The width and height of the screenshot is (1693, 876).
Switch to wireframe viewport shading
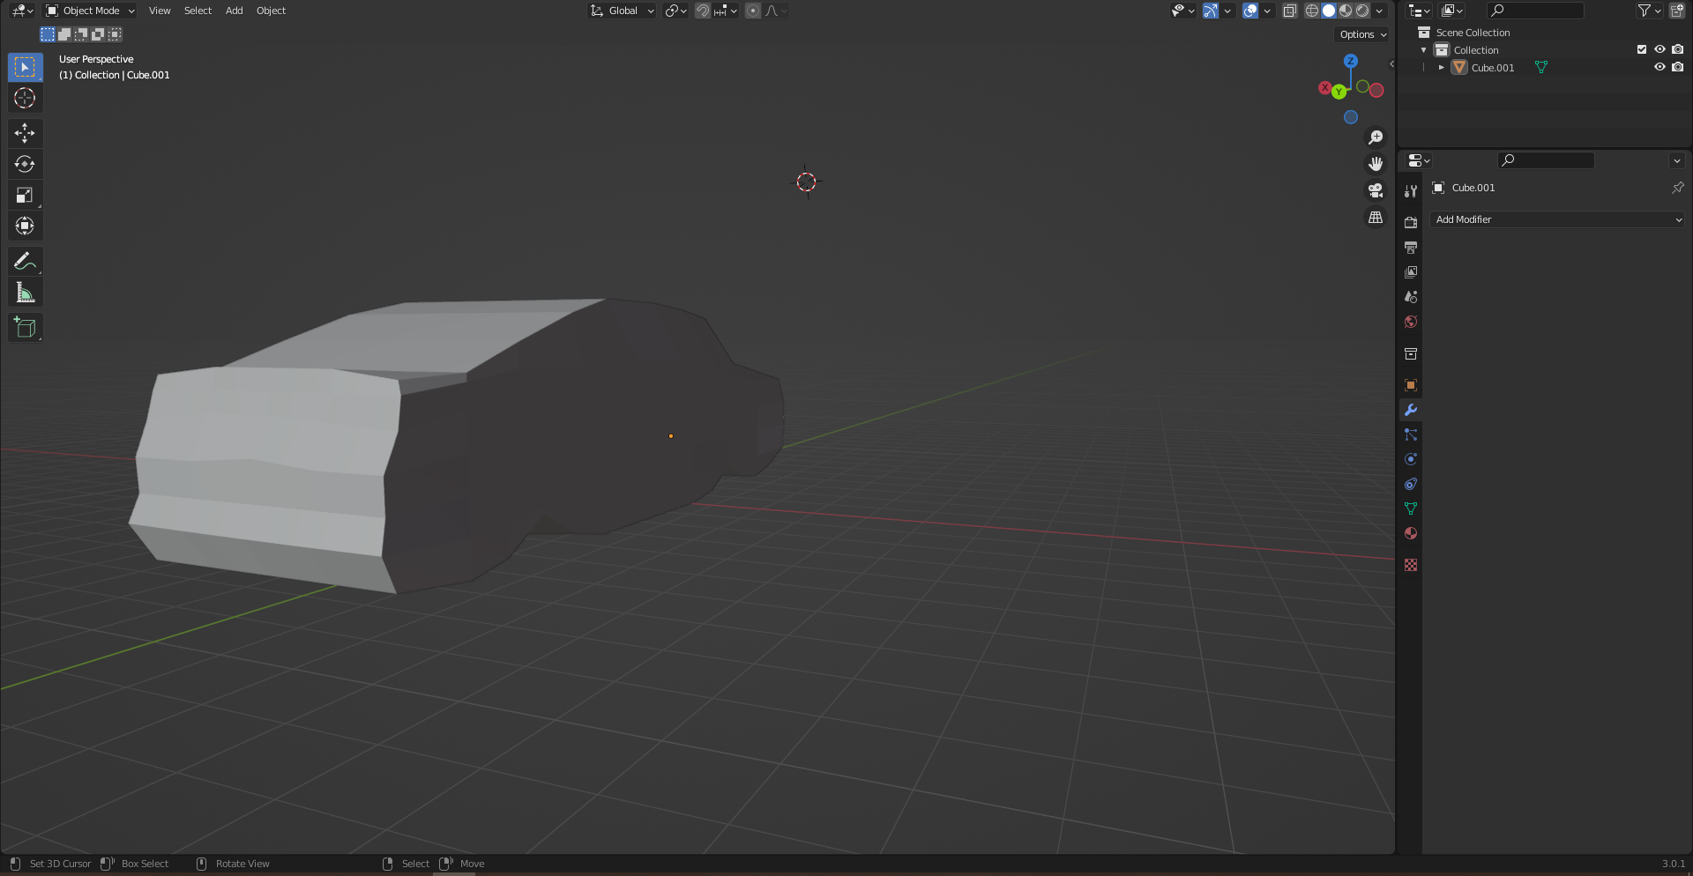(x=1312, y=11)
